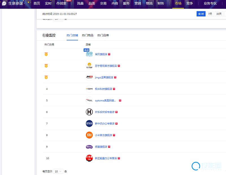This screenshot has height=175, width=226.
Task: Open the 欢乐投 store round logo
Action: pyautogui.click(x=89, y=112)
